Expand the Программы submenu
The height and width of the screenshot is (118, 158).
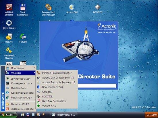coord(20,68)
